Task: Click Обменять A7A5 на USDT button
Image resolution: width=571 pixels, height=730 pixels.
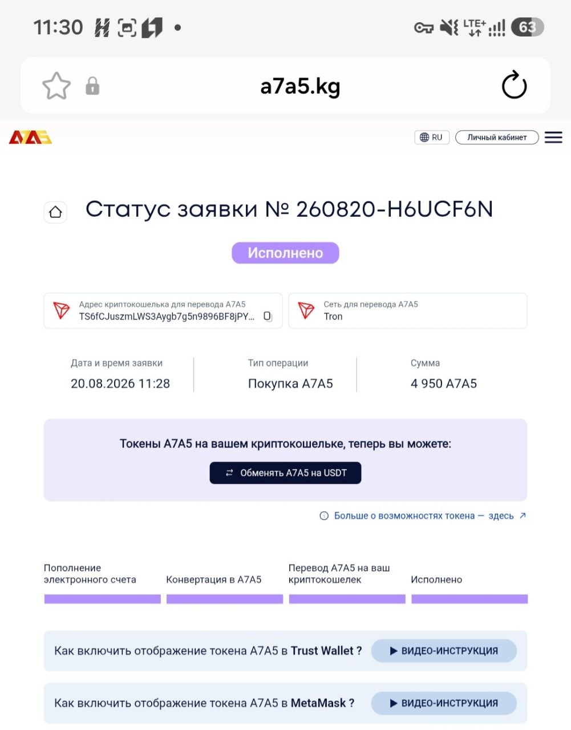Action: (285, 473)
